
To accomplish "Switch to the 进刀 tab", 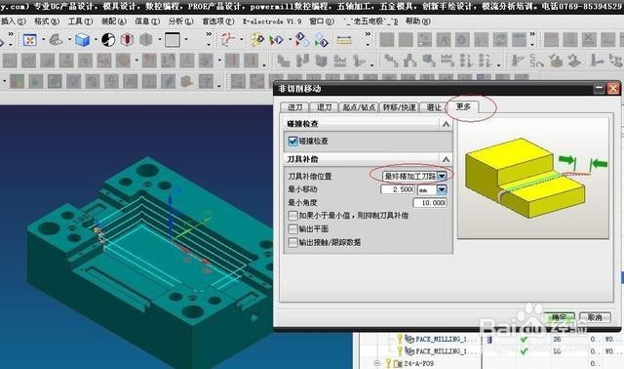I will point(294,107).
